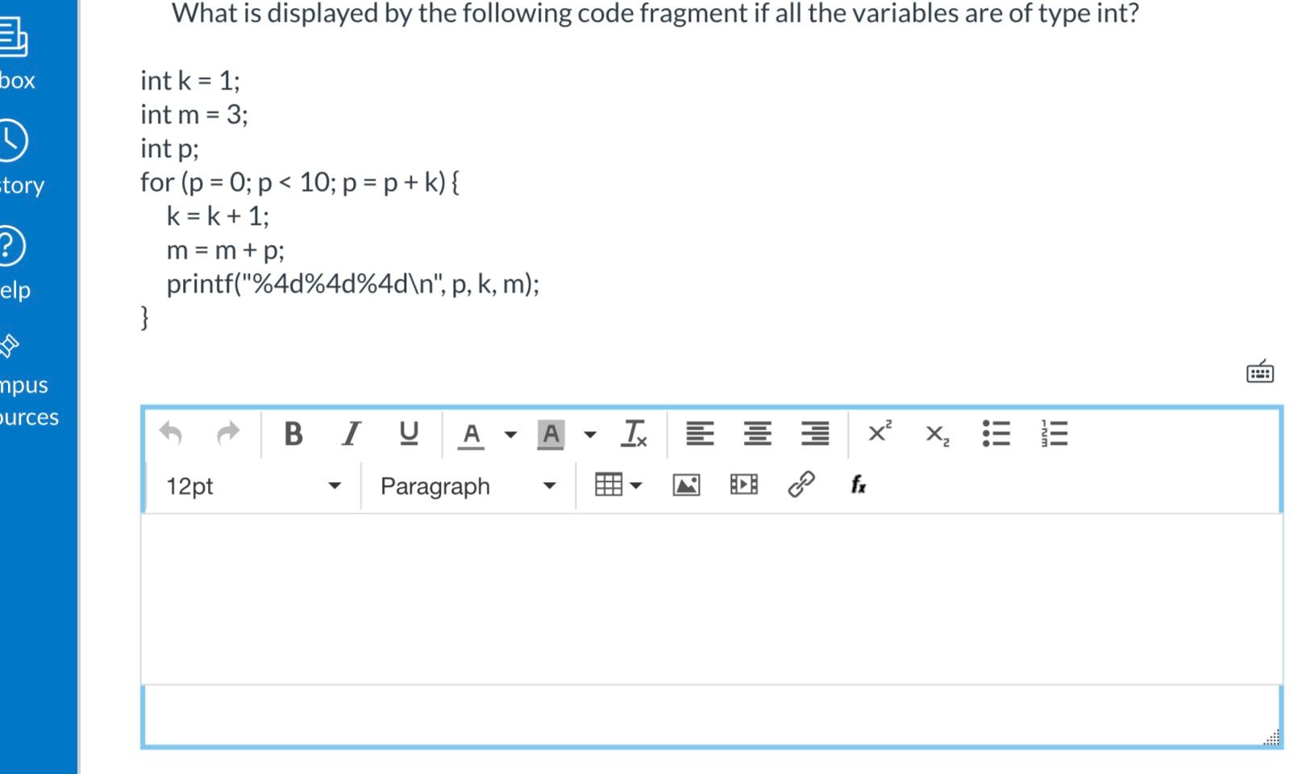Click the printf line of code
The height and width of the screenshot is (774, 1306).
pos(353,284)
